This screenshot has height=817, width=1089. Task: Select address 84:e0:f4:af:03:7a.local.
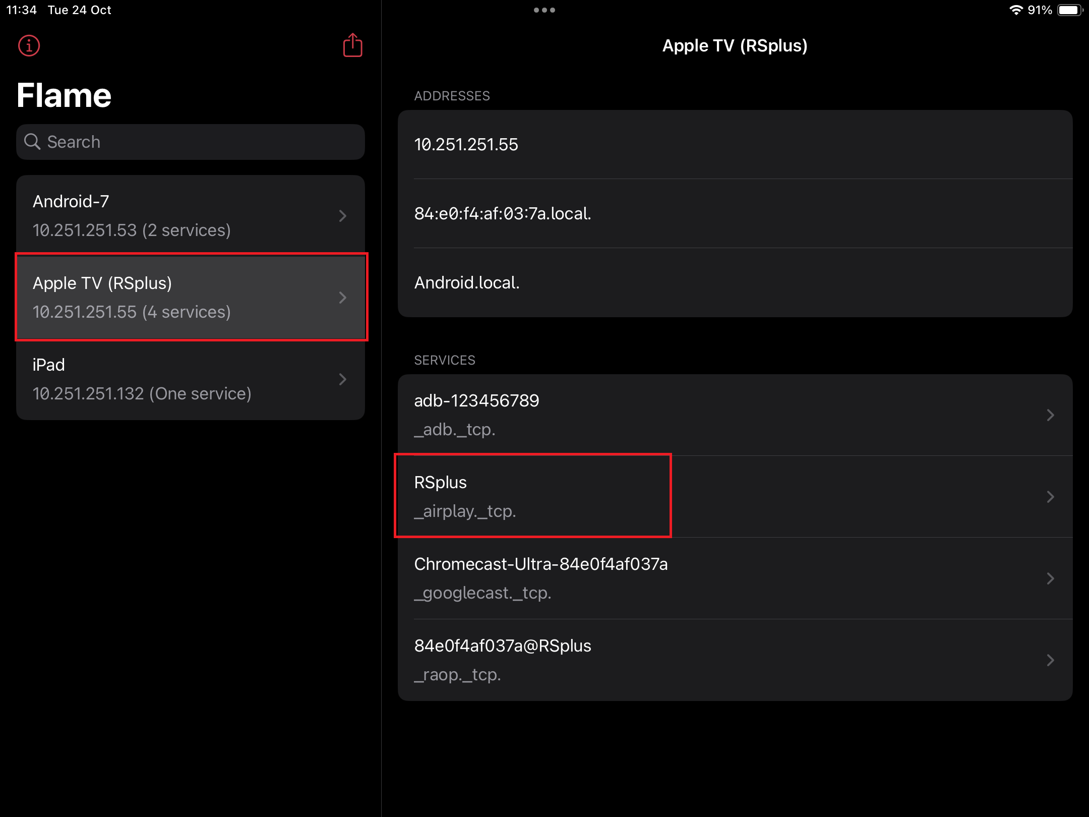[x=735, y=213]
